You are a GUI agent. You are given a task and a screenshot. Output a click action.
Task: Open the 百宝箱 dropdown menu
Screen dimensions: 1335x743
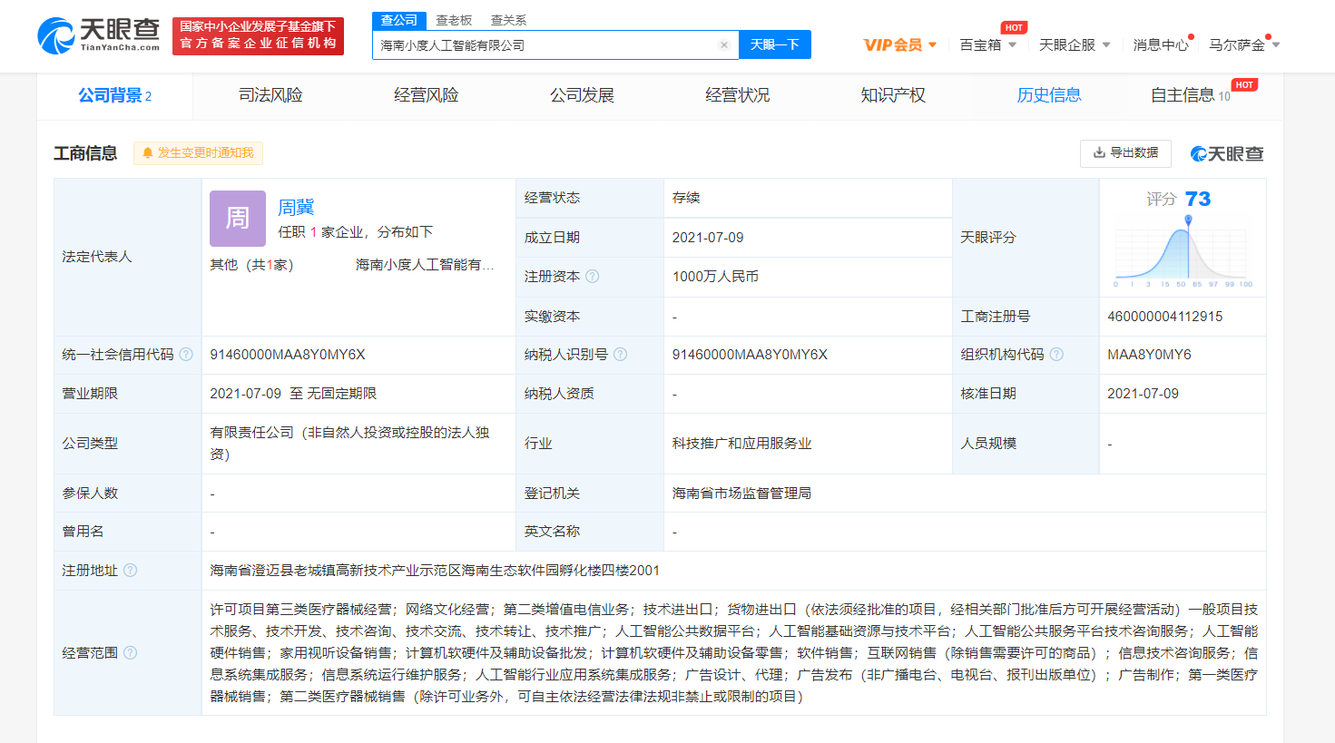[x=987, y=45]
